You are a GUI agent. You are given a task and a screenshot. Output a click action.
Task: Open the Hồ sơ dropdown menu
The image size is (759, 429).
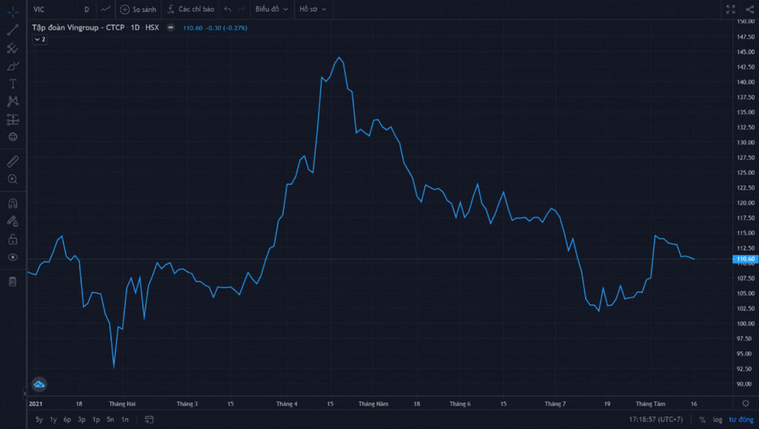313,9
